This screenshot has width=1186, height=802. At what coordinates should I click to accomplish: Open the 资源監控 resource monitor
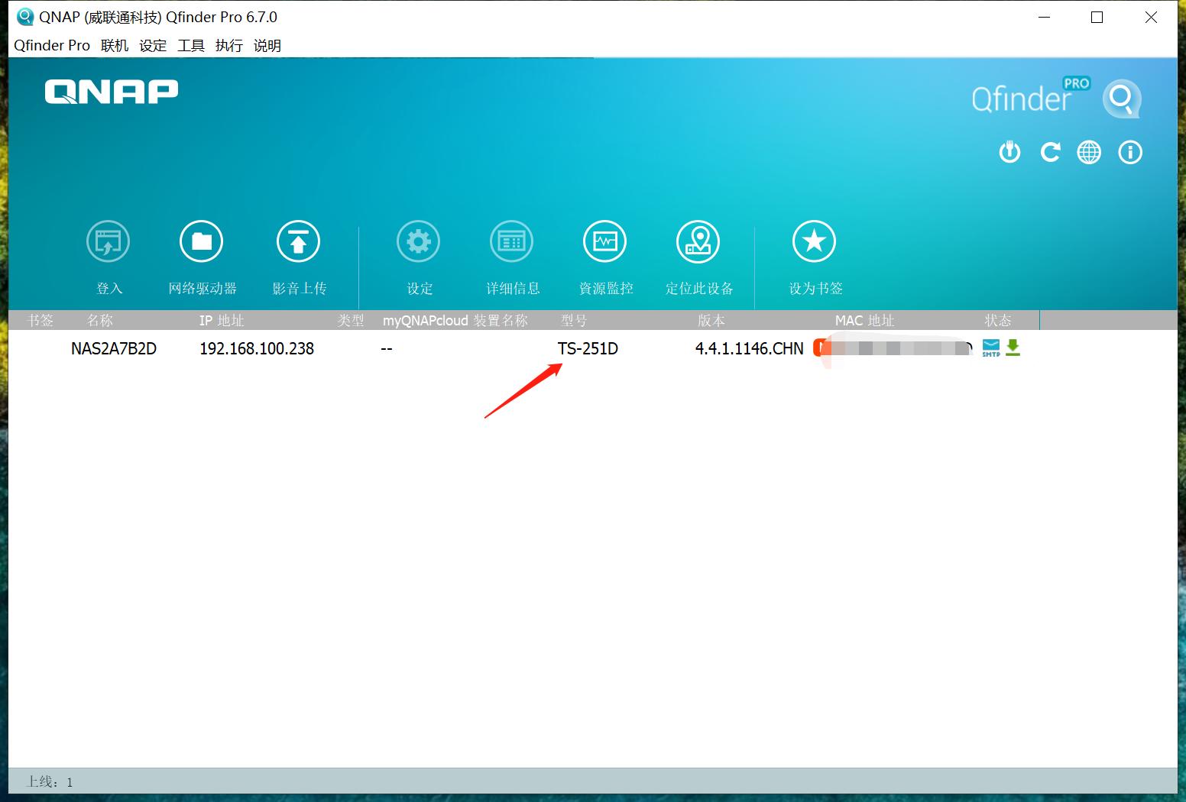605,242
